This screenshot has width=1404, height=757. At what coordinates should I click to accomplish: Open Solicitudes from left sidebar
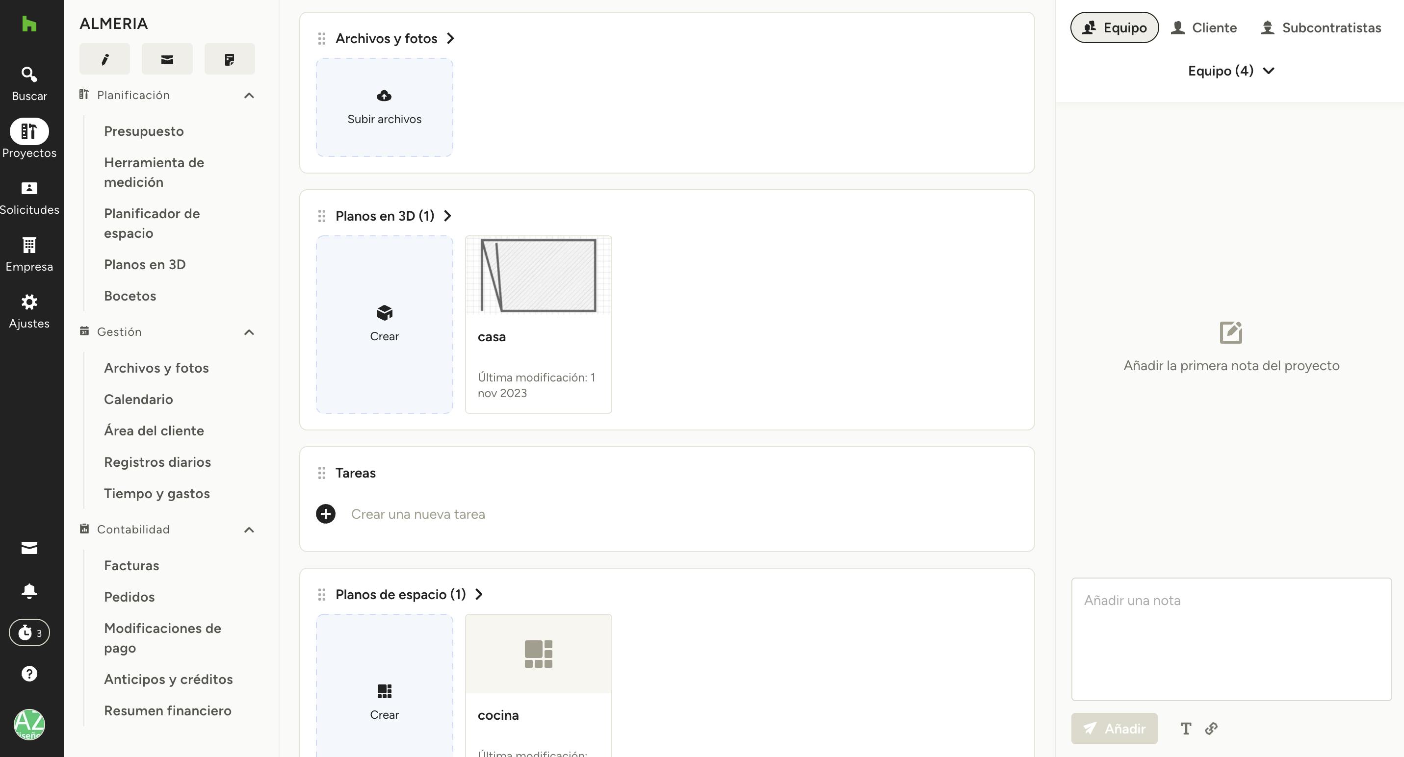[x=29, y=198]
